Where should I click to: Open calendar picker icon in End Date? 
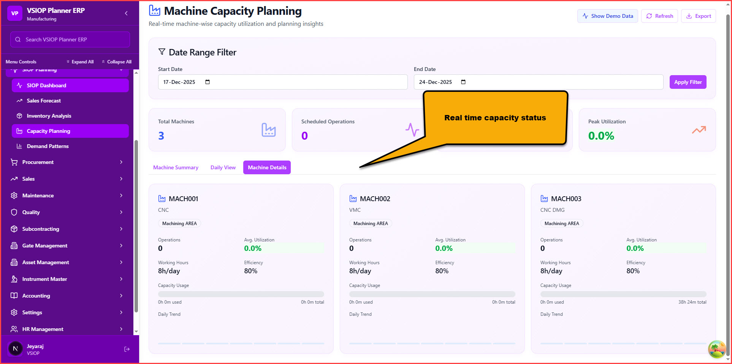[x=463, y=82]
